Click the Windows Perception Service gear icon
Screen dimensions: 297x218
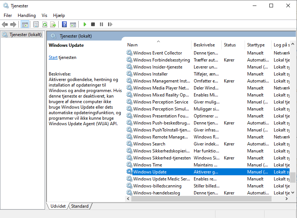point(129,102)
